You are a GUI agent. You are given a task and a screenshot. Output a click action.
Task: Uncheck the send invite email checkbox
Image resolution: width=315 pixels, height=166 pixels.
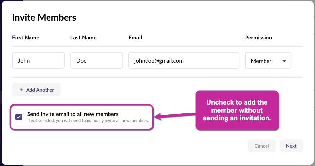pyautogui.click(x=19, y=117)
